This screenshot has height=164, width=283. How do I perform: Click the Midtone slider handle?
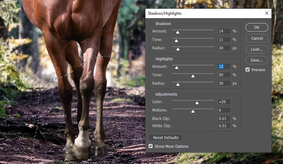193,112
